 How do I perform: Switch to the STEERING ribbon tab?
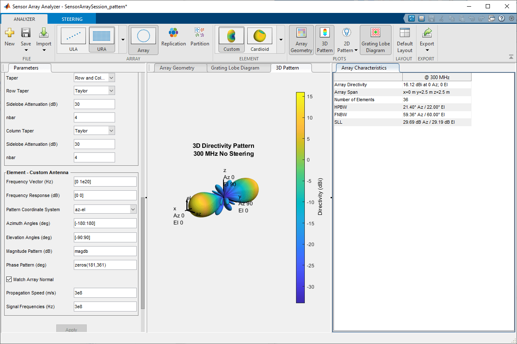[71, 19]
